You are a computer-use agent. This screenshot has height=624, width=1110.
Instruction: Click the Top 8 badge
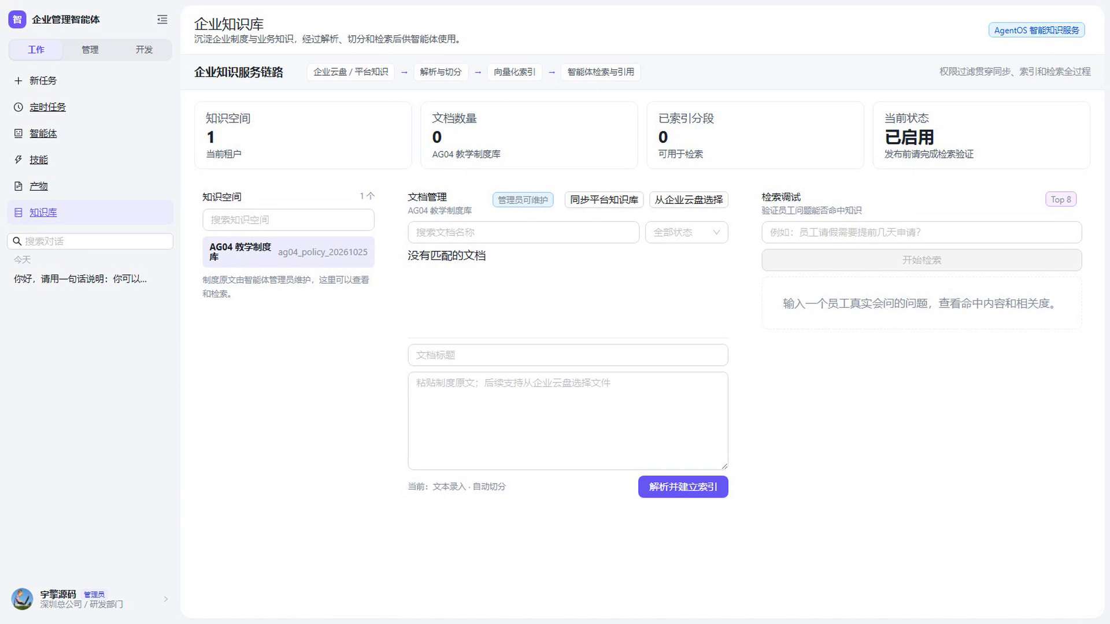click(1061, 199)
